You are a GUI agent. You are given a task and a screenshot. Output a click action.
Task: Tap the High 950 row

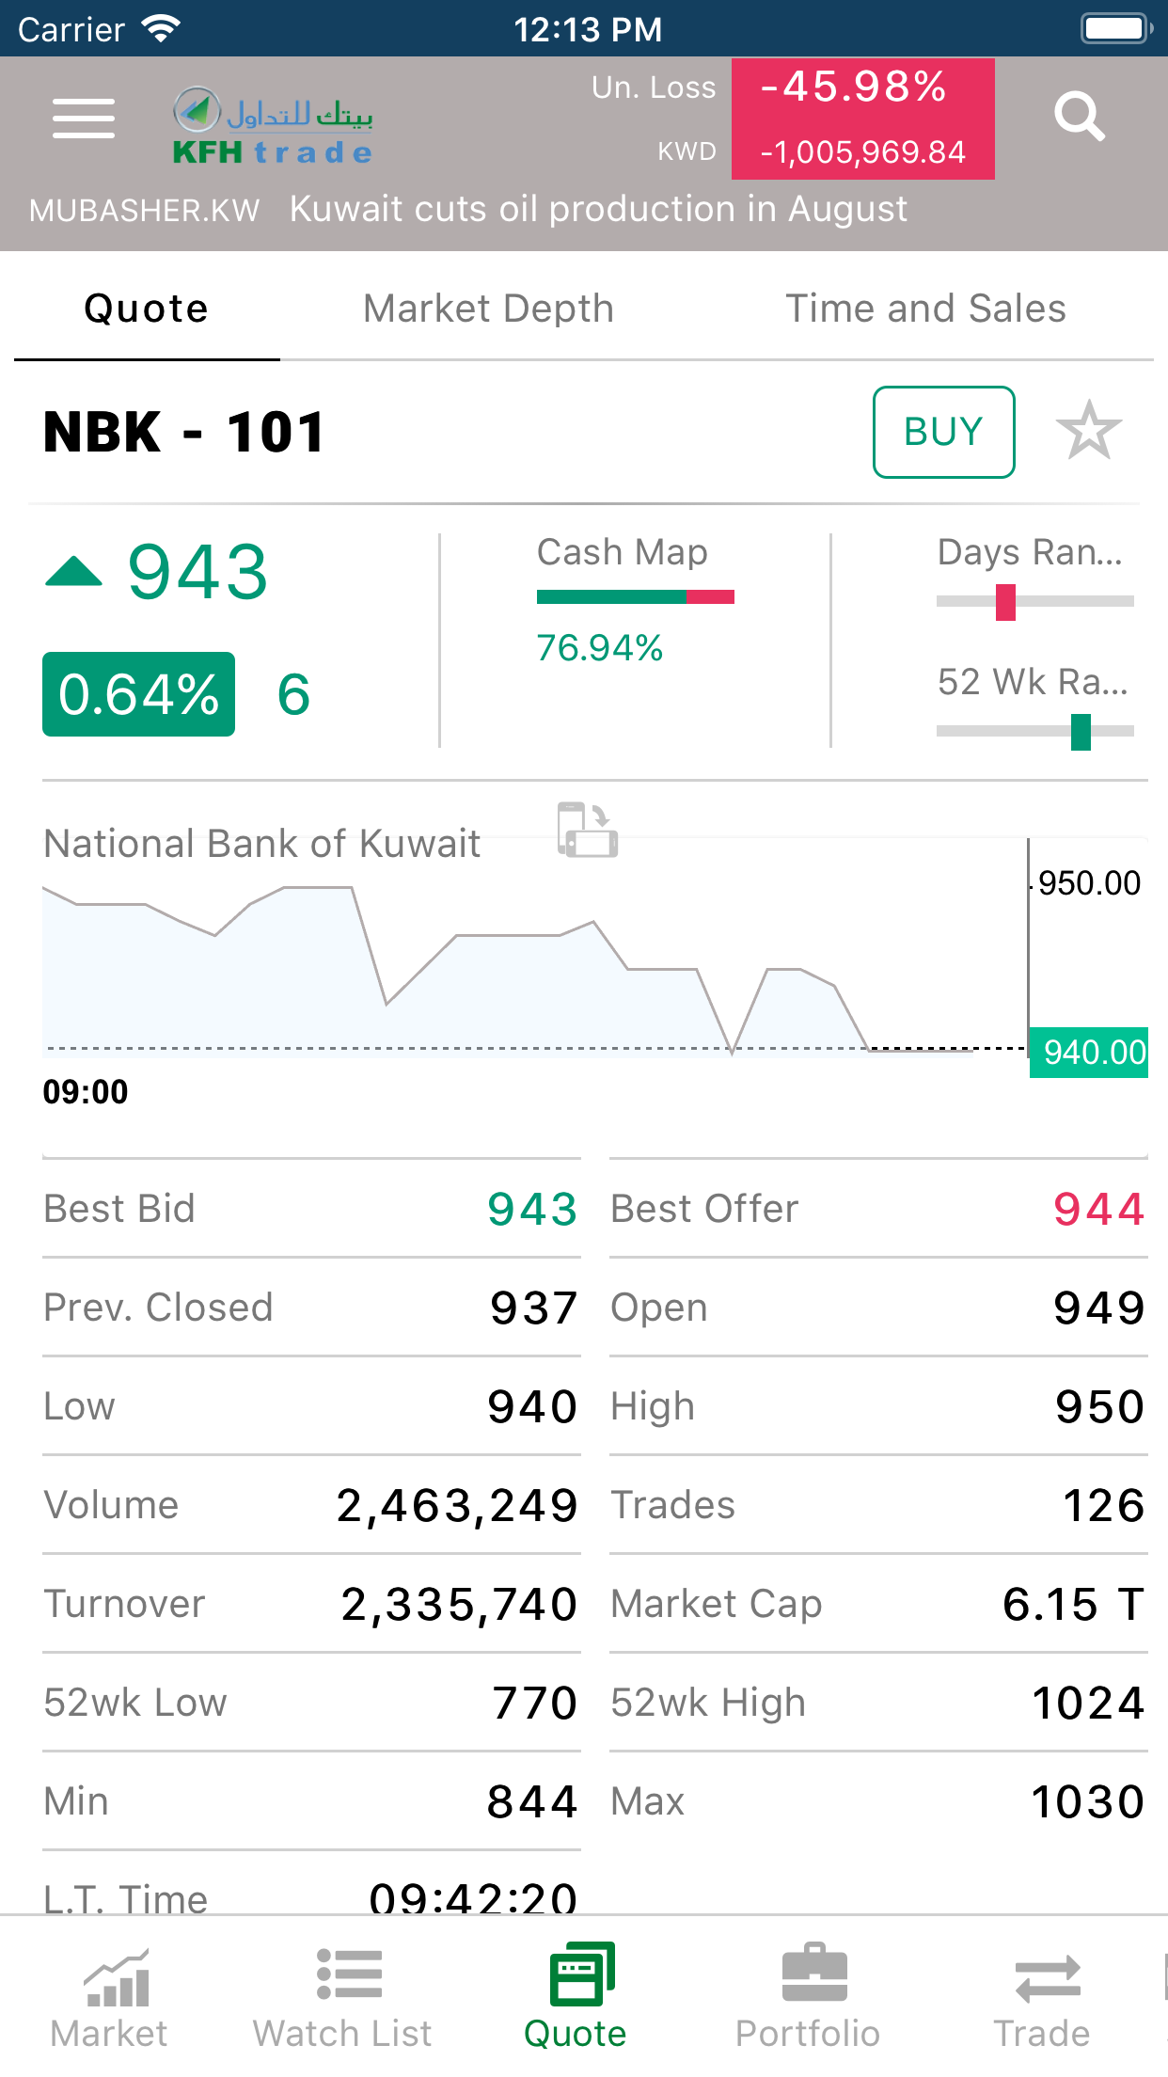[x=878, y=1406]
